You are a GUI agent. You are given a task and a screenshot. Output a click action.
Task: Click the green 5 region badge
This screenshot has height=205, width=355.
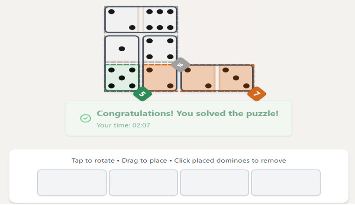point(142,94)
